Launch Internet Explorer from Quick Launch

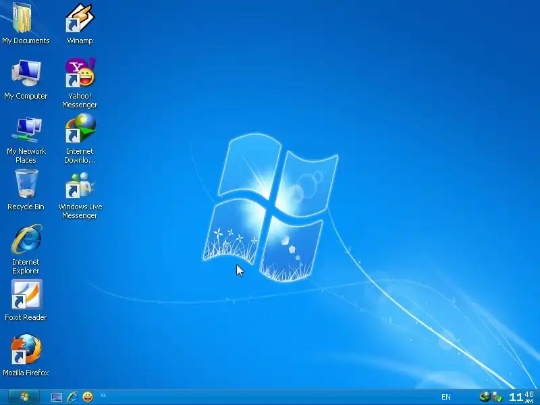coord(72,397)
